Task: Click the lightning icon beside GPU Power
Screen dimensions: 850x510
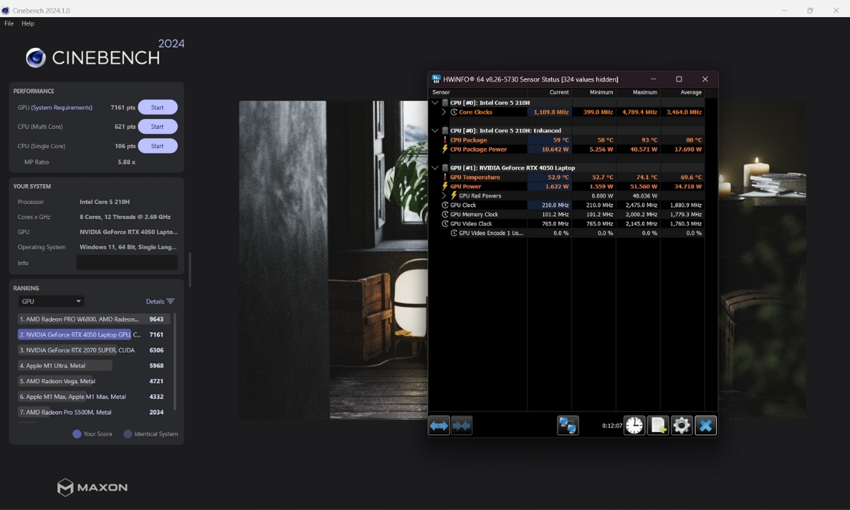Action: [x=445, y=186]
